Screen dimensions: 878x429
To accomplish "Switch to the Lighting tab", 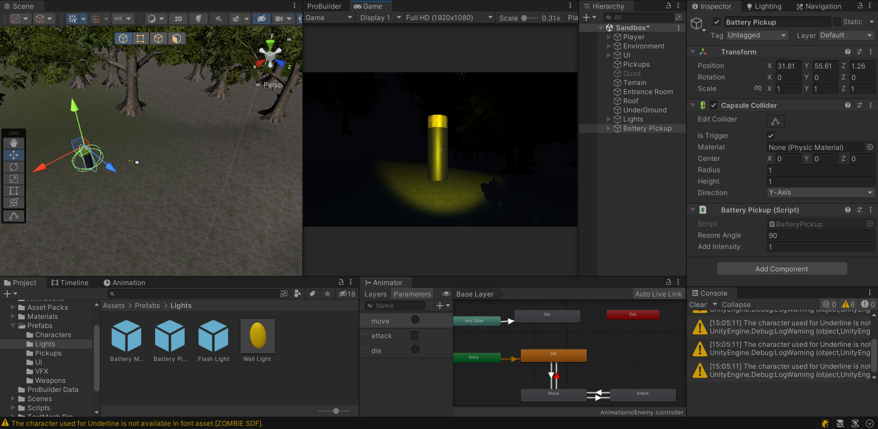I will (764, 6).
